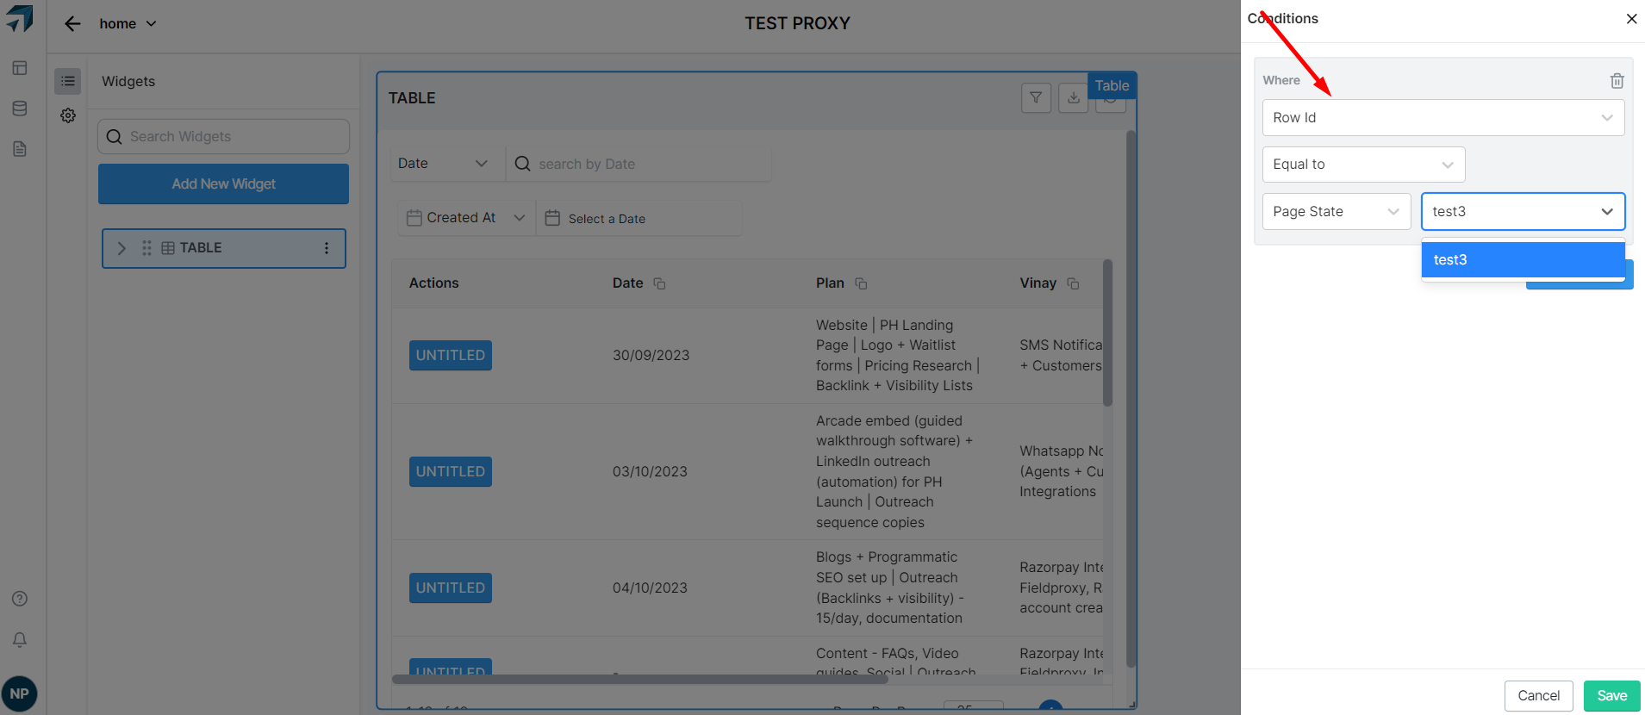Open the help question mark icon
Screen dimensions: 1645x715
pos(20,599)
